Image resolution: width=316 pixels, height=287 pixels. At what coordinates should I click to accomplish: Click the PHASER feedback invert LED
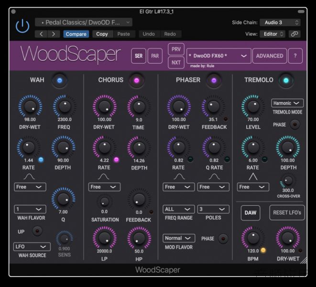tap(226, 119)
